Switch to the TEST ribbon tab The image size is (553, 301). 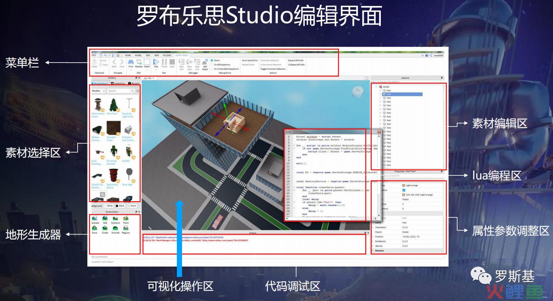(x=148, y=55)
